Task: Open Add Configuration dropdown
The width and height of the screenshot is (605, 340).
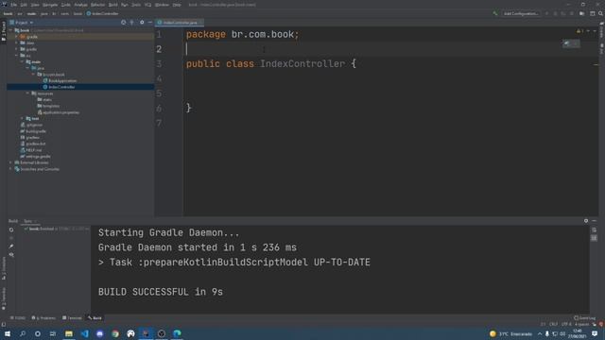Action: click(521, 13)
